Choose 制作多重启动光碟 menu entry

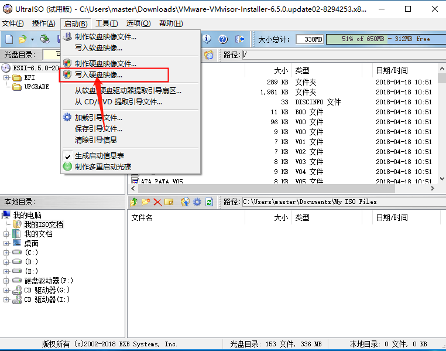[131, 166]
